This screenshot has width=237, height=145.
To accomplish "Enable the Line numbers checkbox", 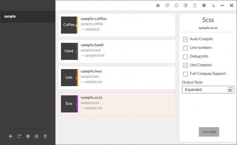I will (185, 48).
